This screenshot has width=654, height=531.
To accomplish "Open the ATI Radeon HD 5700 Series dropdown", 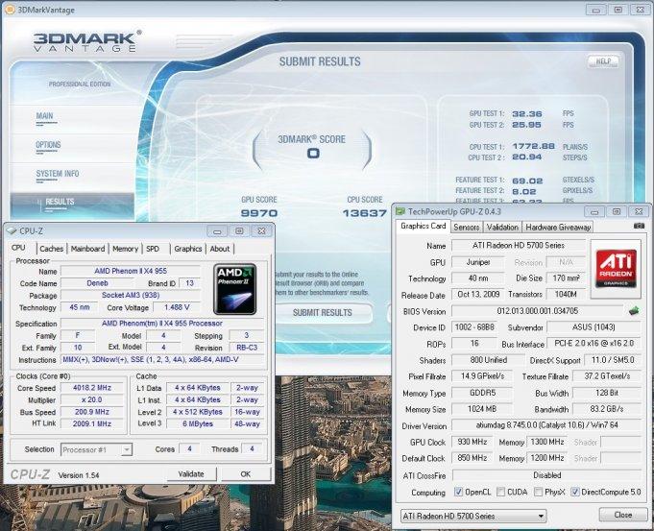I will [x=472, y=516].
